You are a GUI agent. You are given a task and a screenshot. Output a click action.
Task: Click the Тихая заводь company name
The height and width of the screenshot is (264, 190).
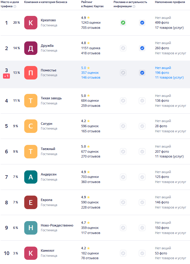51,98
